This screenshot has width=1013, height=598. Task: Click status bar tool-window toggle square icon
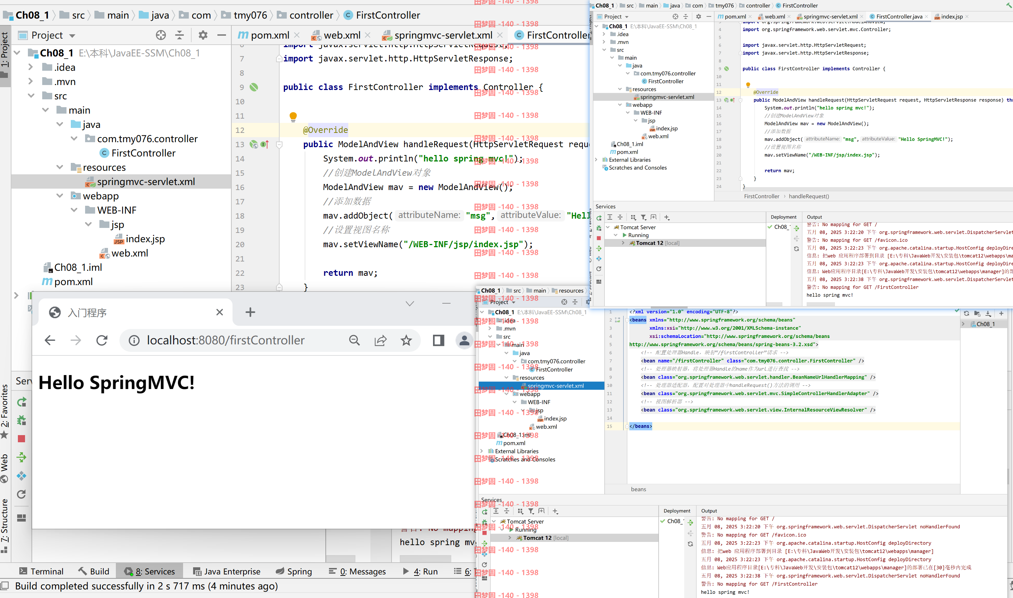point(5,586)
